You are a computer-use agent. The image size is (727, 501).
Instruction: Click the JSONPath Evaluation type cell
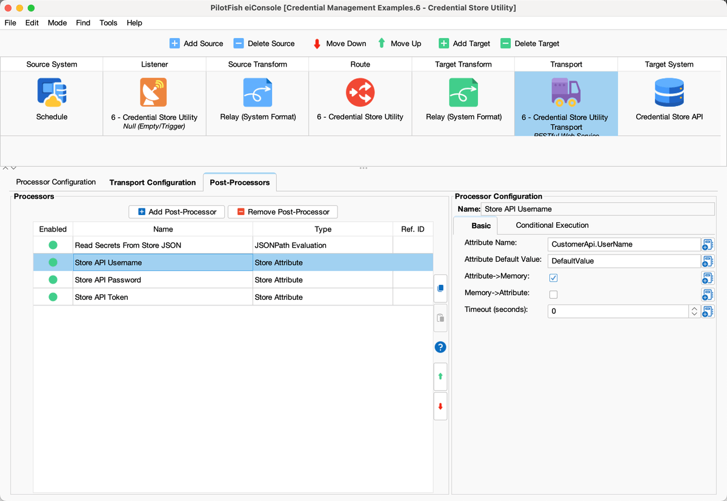tap(323, 245)
